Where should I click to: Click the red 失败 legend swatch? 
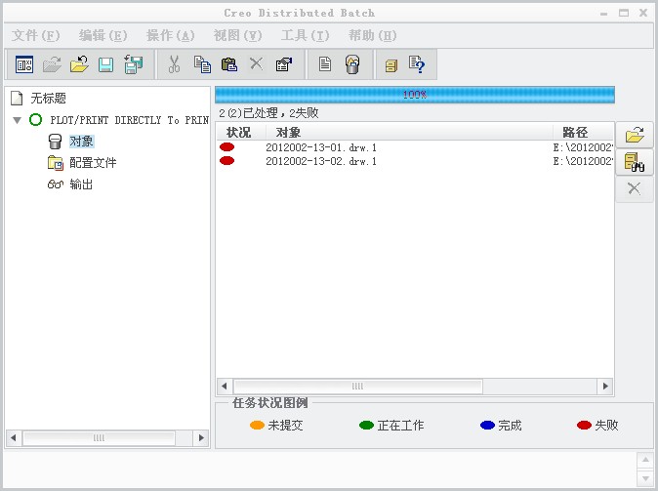tap(584, 426)
